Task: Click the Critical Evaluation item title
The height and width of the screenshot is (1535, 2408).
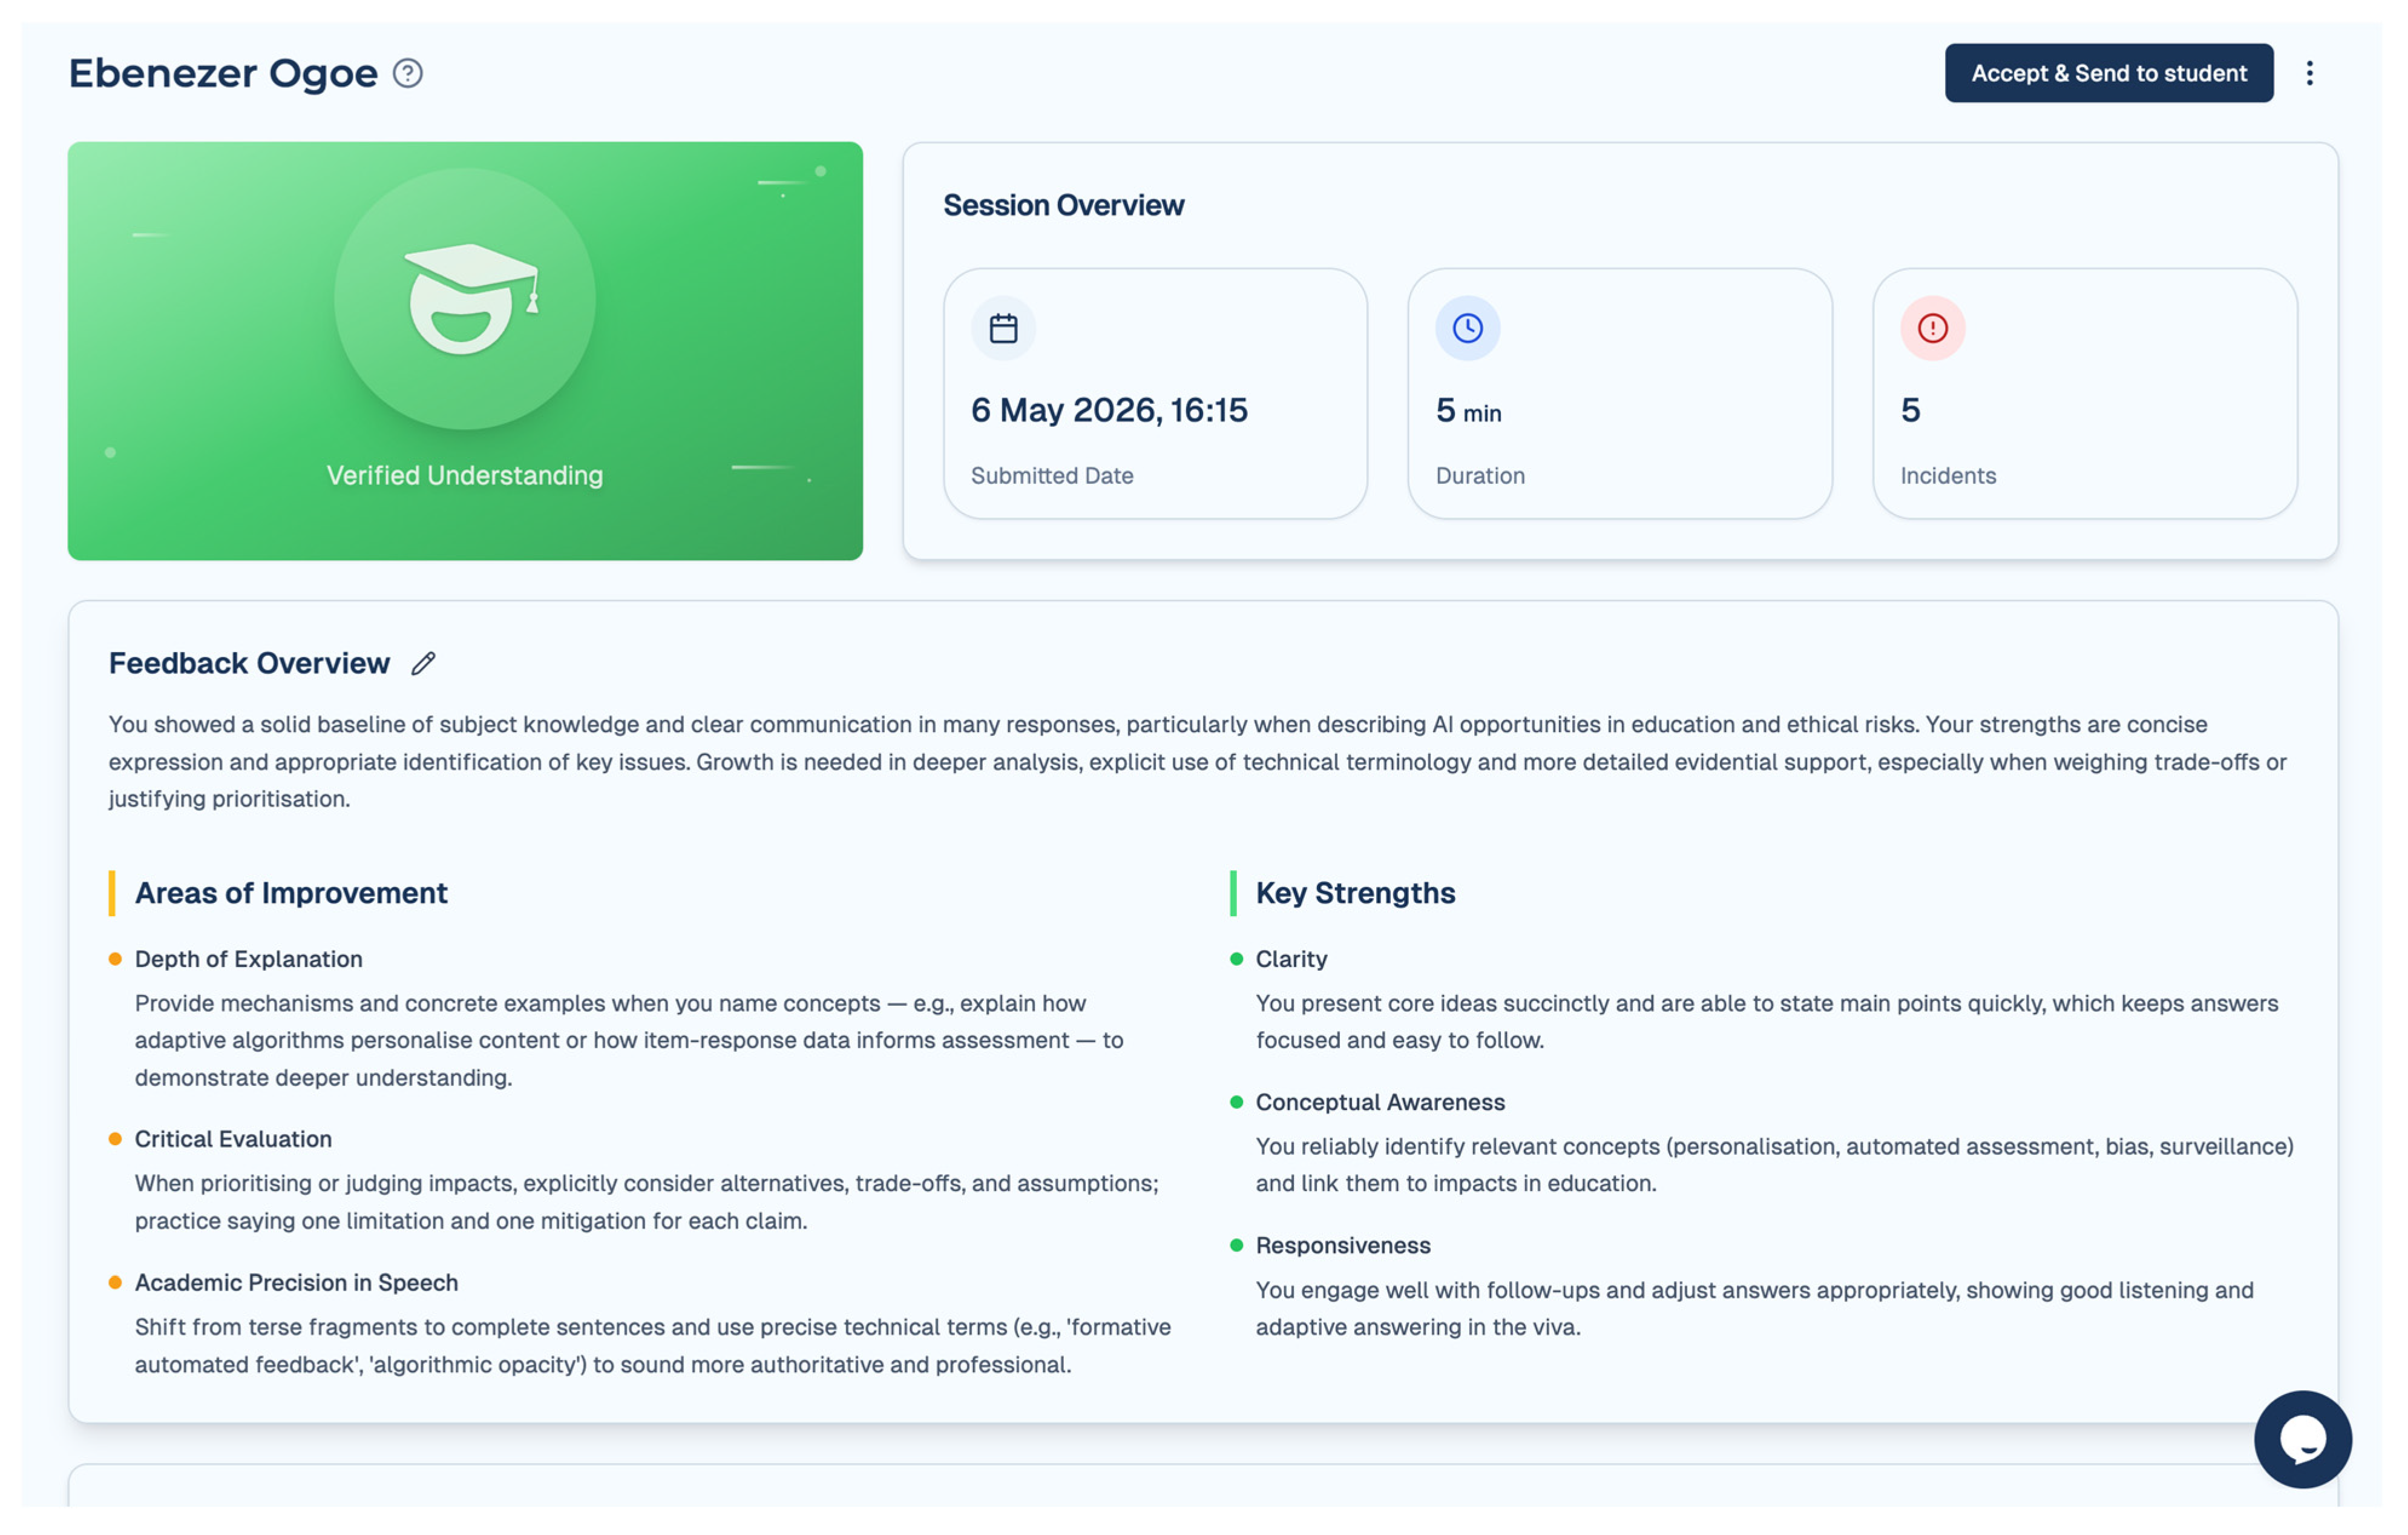Action: [x=233, y=1139]
